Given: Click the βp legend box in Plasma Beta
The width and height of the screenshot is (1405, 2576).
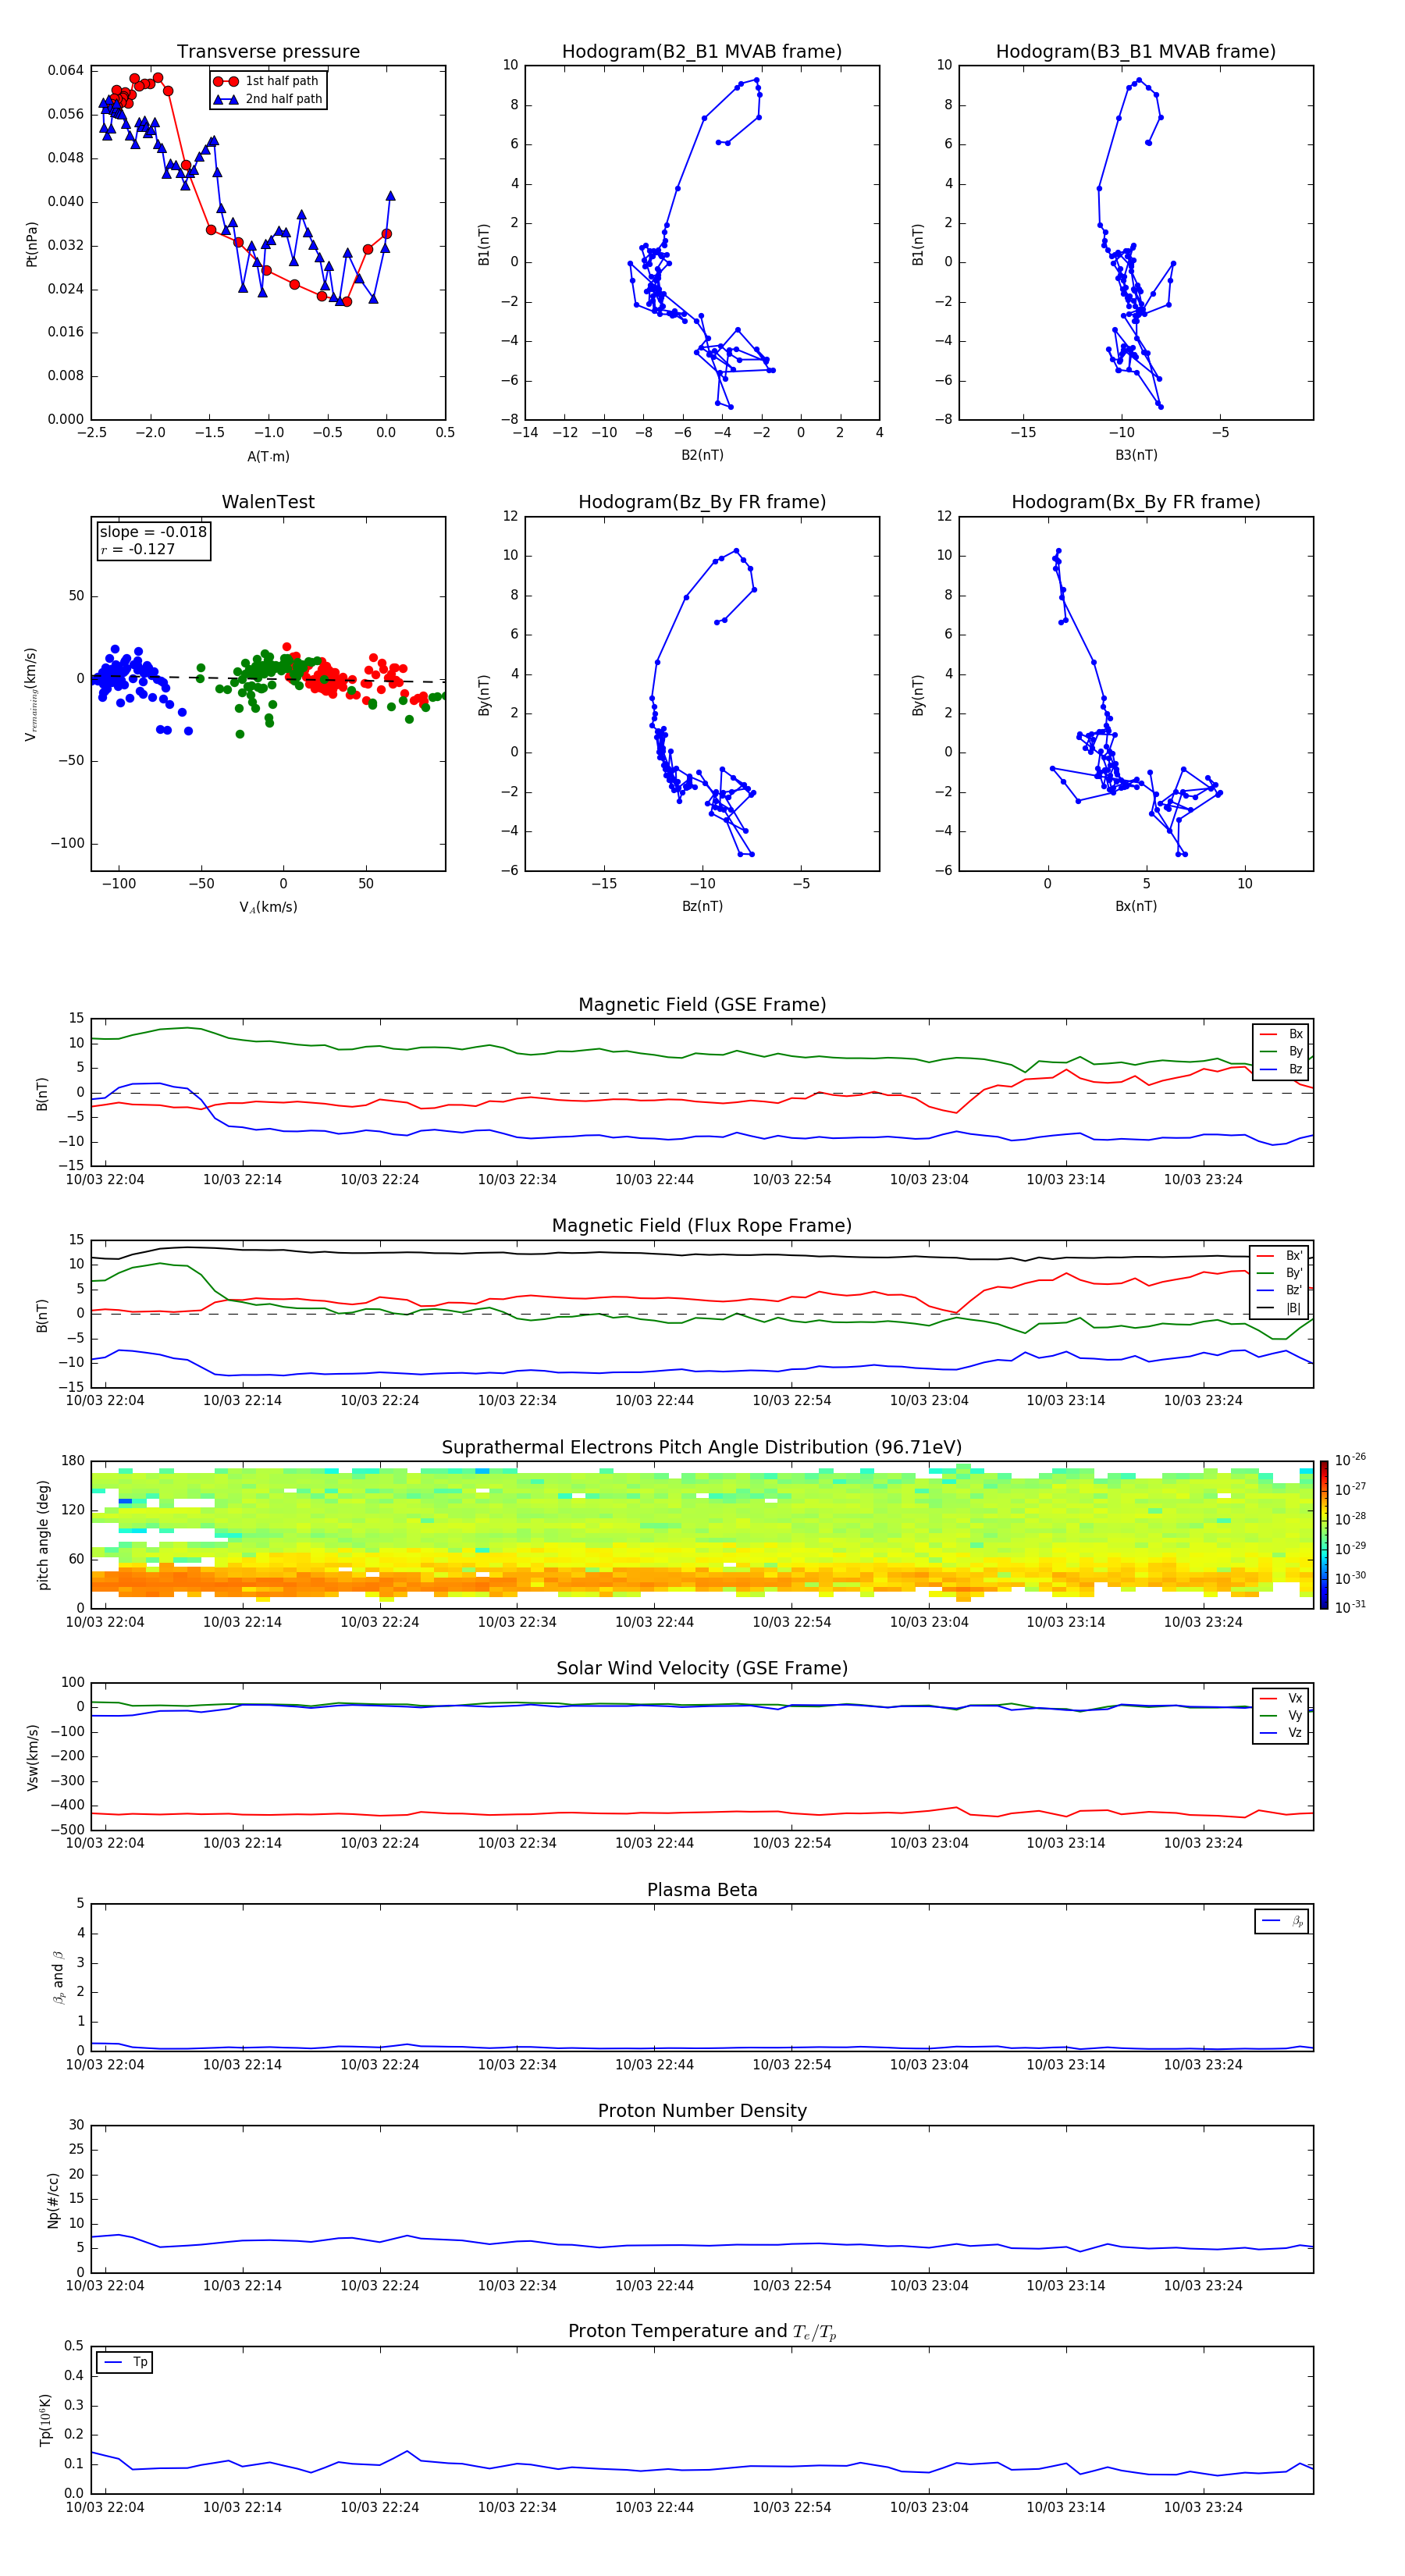Looking at the screenshot, I should [1281, 1921].
